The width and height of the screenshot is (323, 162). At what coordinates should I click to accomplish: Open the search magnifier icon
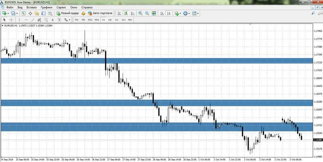(313, 13)
